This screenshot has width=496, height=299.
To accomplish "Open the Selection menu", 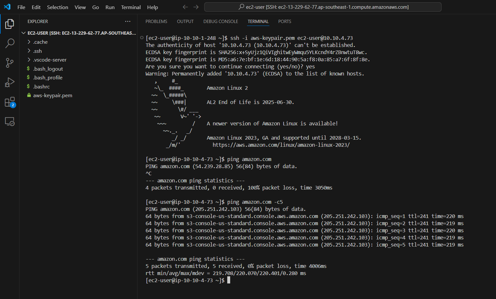I will click(57, 7).
